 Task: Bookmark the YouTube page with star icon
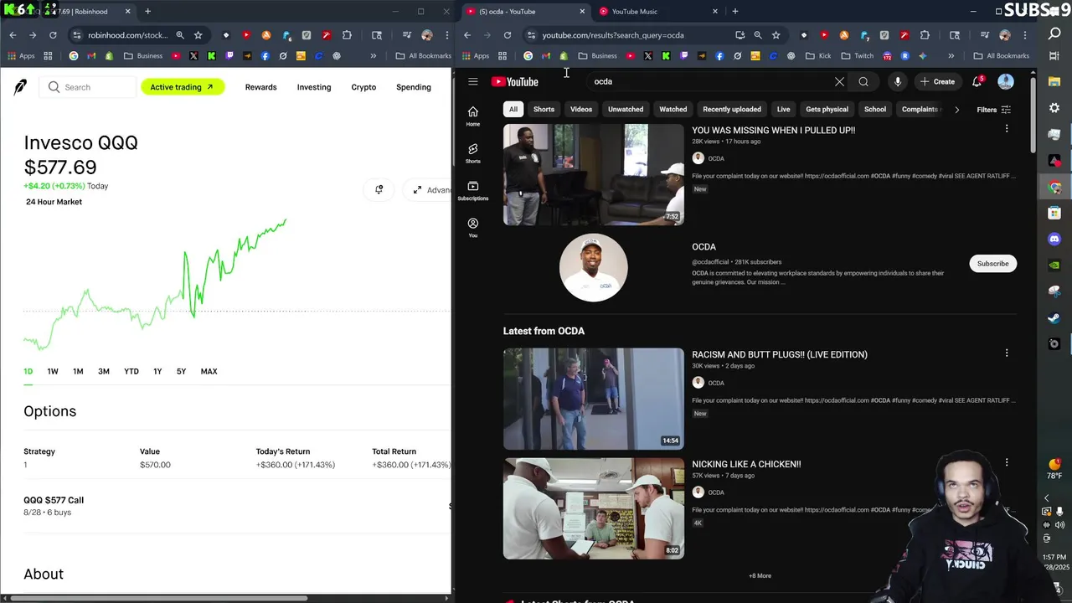coord(776,35)
